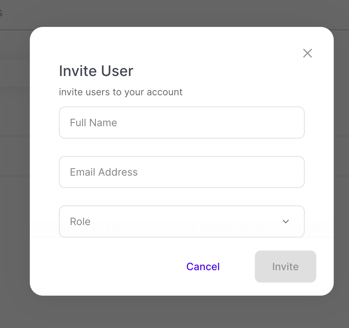This screenshot has width=349, height=328.
Task: Place cursor on the Full Name placeholder
Action: 93,123
